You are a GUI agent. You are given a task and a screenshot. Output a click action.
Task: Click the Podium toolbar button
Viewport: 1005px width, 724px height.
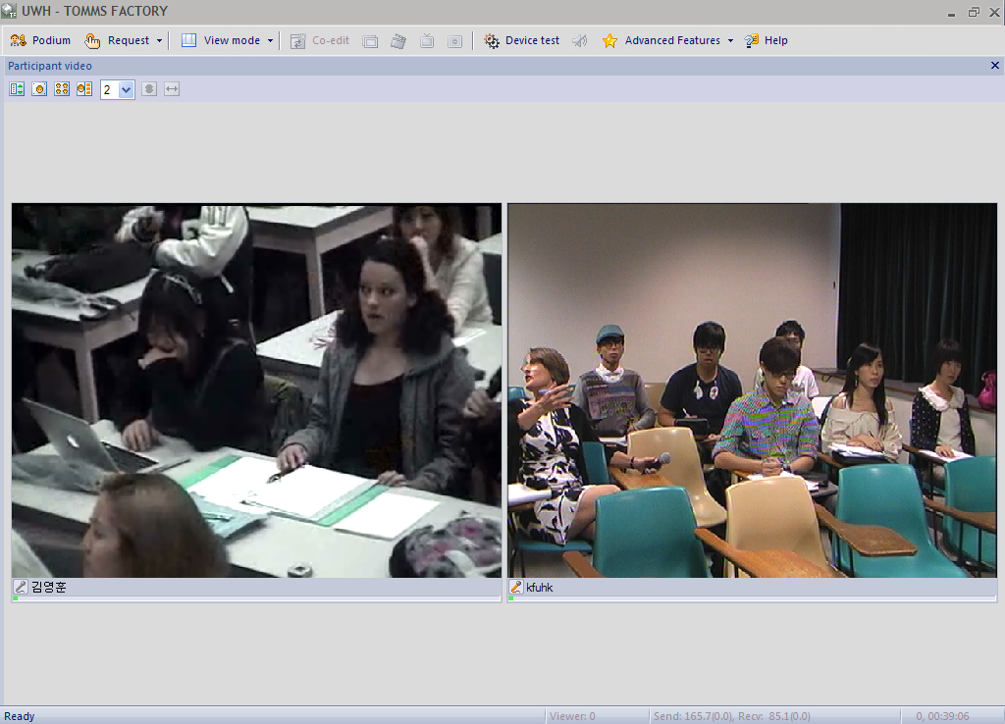click(40, 40)
